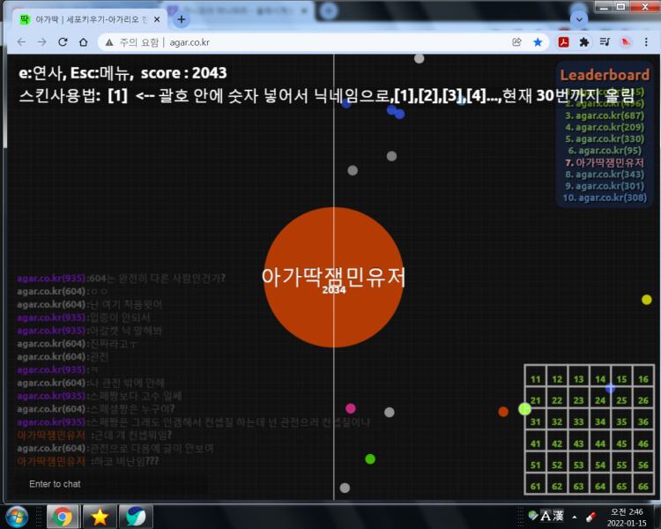The width and height of the screenshot is (661, 529).
Task: Close the 아가딱 tab
Action: click(157, 19)
